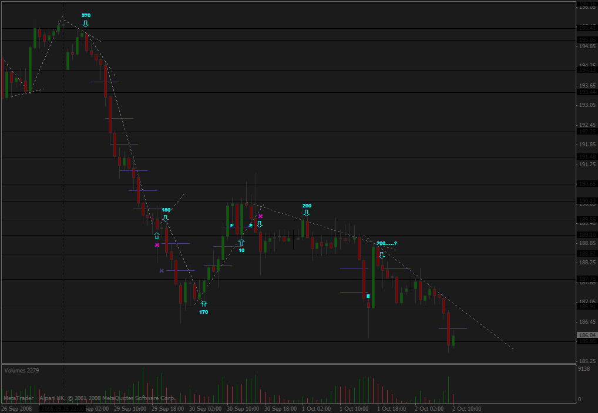Click the down arrow under the first 200 label
The image size is (598, 413).
[306, 213]
